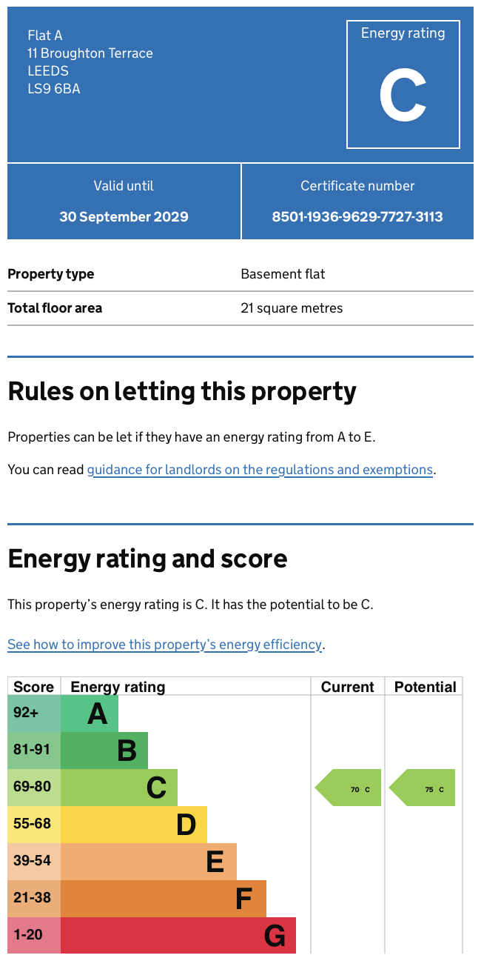
Task: Select the red G rating bar
Action: click(178, 936)
